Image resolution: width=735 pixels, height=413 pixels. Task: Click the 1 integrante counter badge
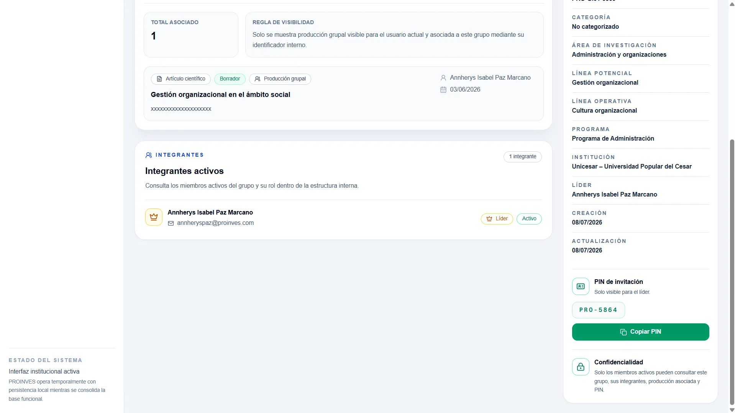[x=522, y=157]
